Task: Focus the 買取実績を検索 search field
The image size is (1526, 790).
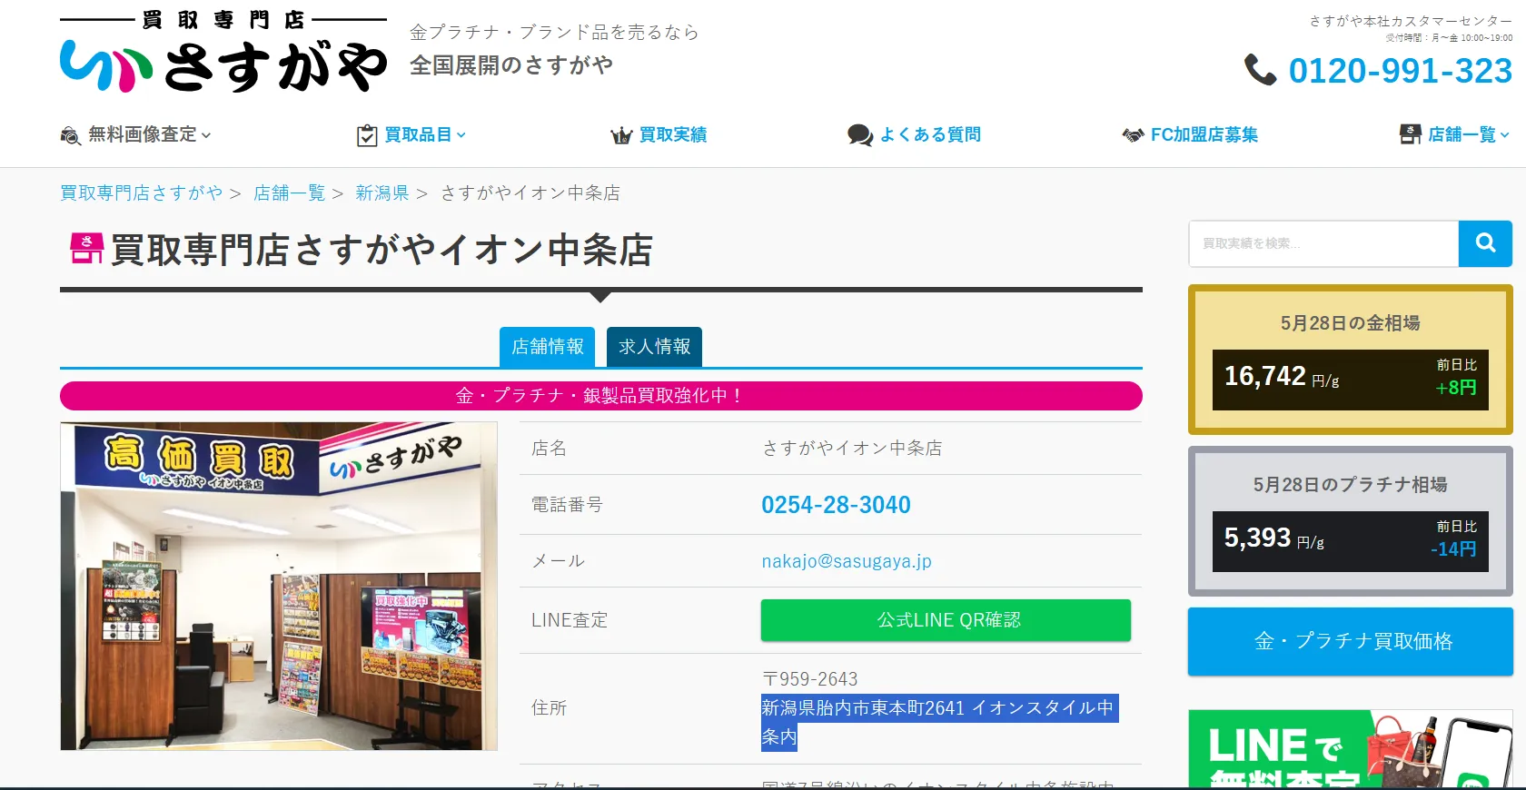Action: [x=1323, y=243]
